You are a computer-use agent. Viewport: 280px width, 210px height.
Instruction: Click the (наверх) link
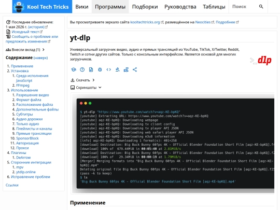coord(40,58)
